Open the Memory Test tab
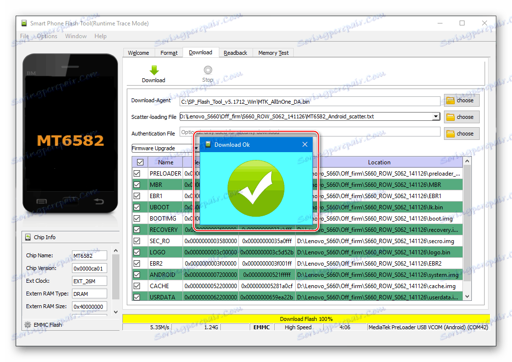The image size is (512, 362). [x=273, y=52]
